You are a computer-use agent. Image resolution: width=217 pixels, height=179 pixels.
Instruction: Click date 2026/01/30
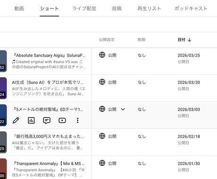(x=189, y=163)
